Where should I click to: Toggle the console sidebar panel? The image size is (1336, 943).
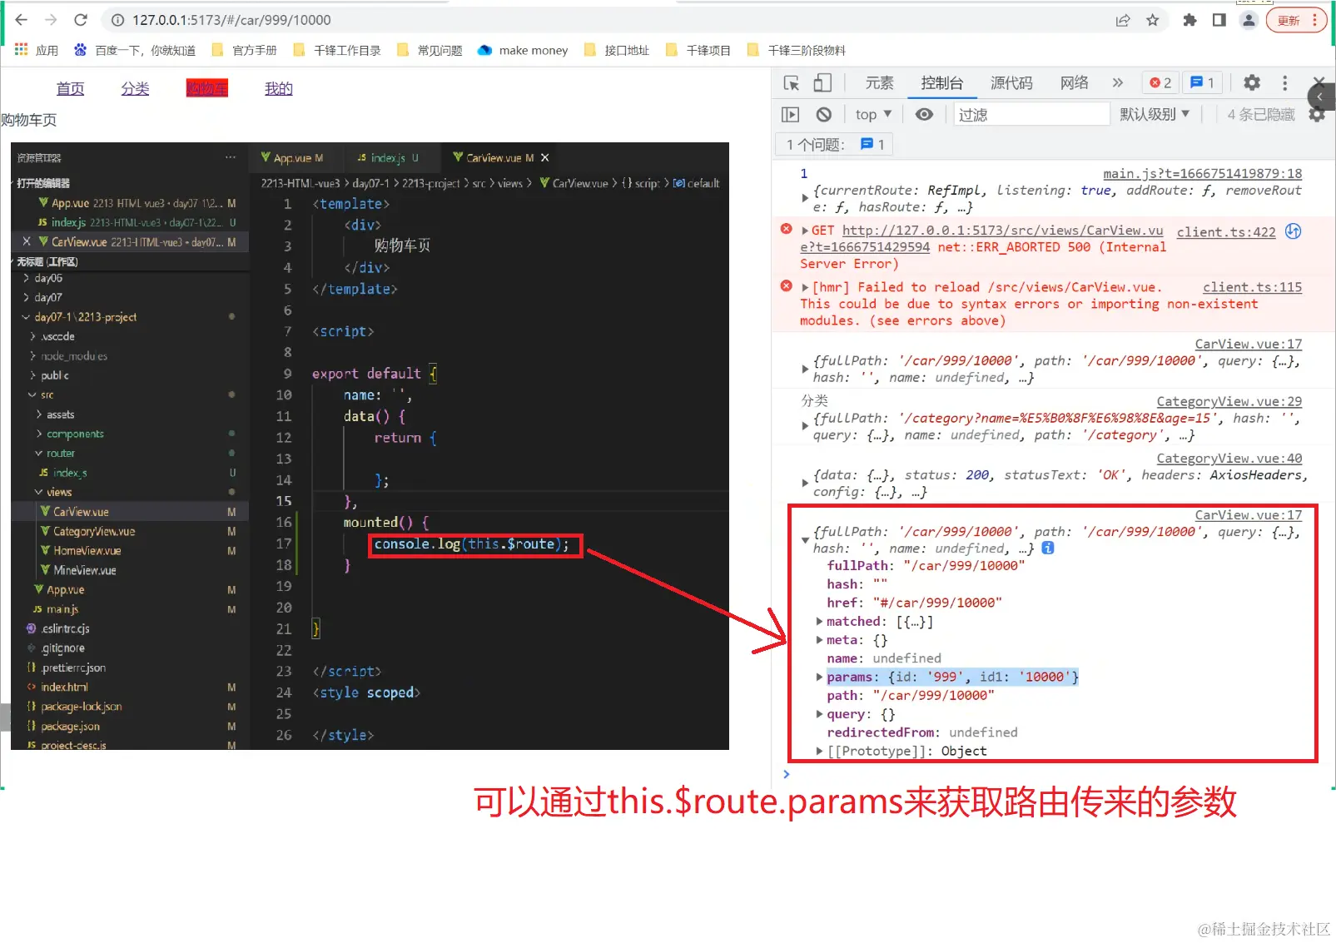pyautogui.click(x=790, y=114)
